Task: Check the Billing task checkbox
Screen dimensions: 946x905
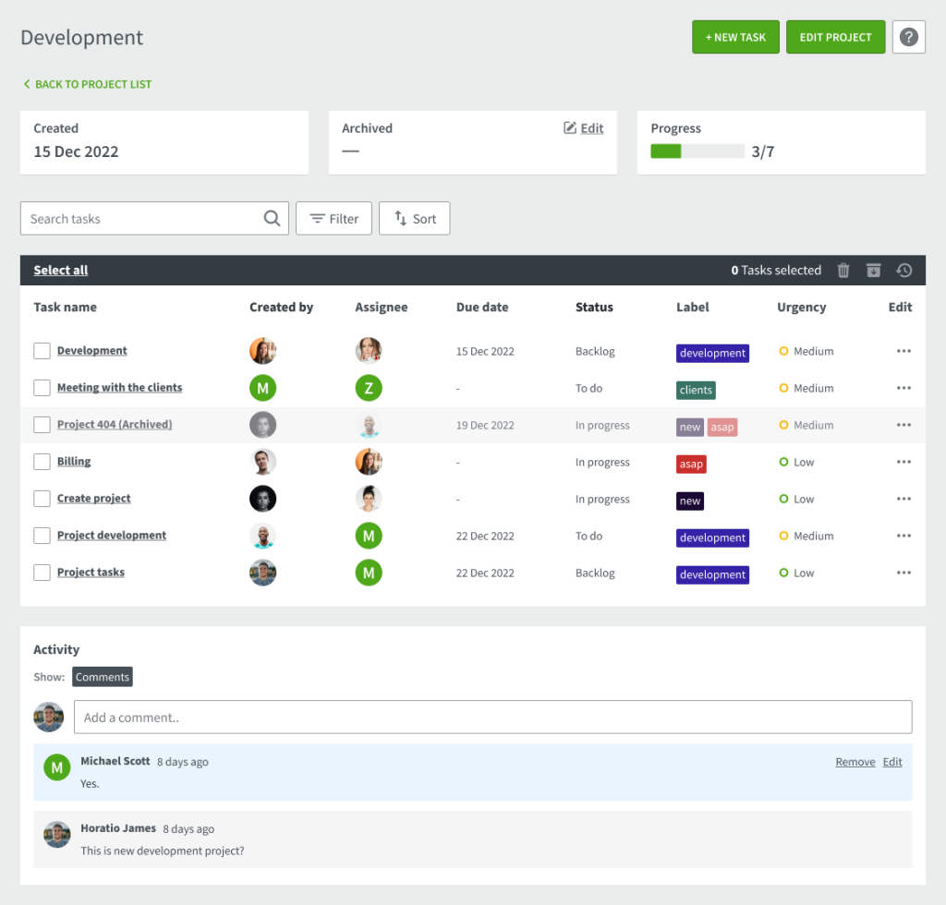Action: coord(42,462)
